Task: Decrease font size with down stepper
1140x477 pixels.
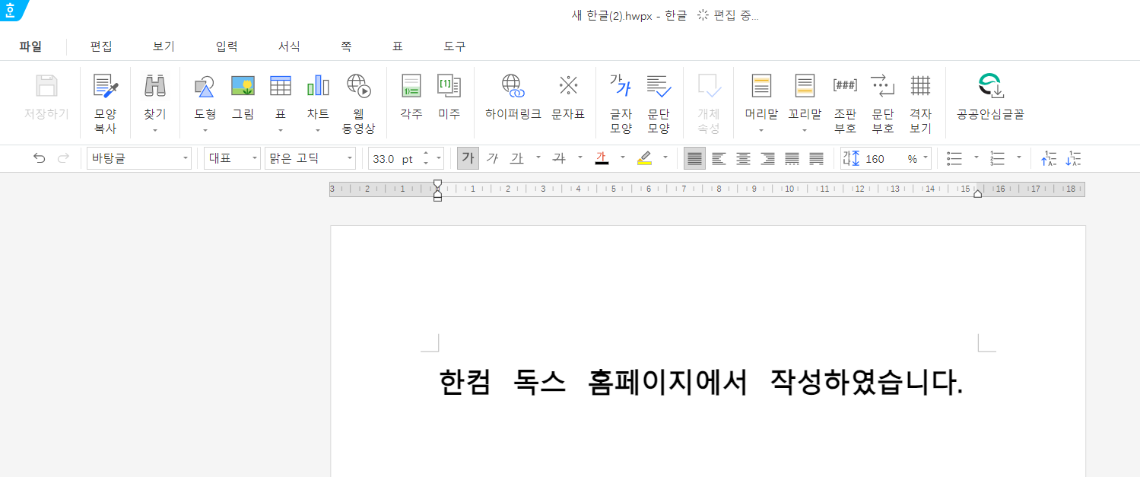Action: coord(426,164)
